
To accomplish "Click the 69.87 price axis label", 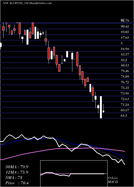I will [125, 110].
